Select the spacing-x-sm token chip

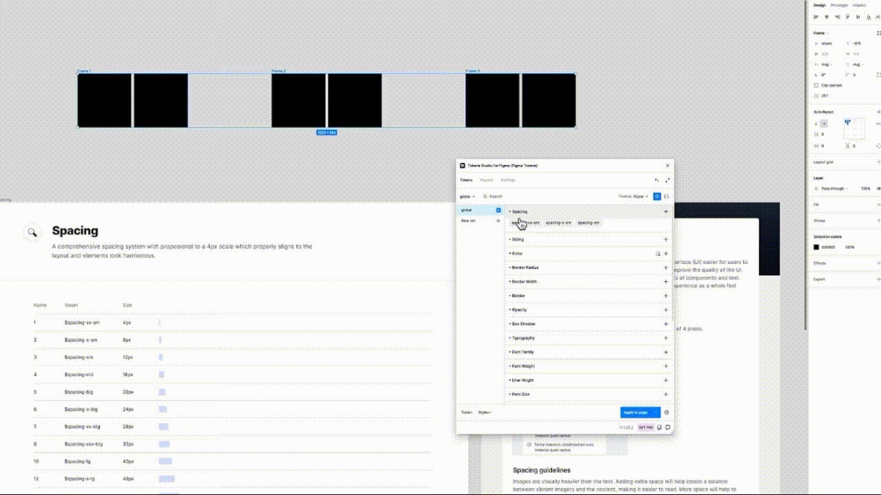click(558, 222)
